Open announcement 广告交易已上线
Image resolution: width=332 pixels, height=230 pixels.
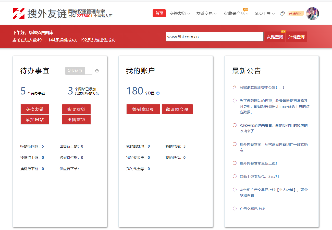coord(252,209)
